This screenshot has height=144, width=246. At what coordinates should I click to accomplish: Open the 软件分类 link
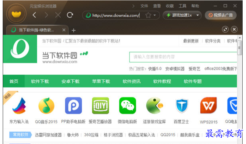213,41
